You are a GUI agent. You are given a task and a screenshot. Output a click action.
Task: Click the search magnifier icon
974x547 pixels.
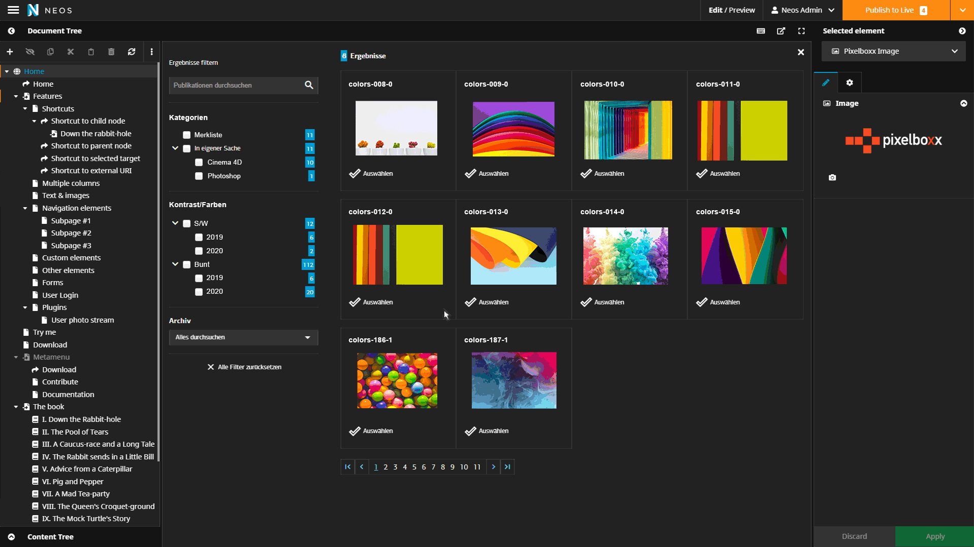pyautogui.click(x=308, y=85)
